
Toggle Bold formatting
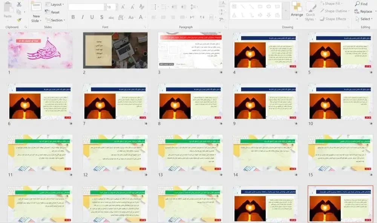click(x=73, y=17)
